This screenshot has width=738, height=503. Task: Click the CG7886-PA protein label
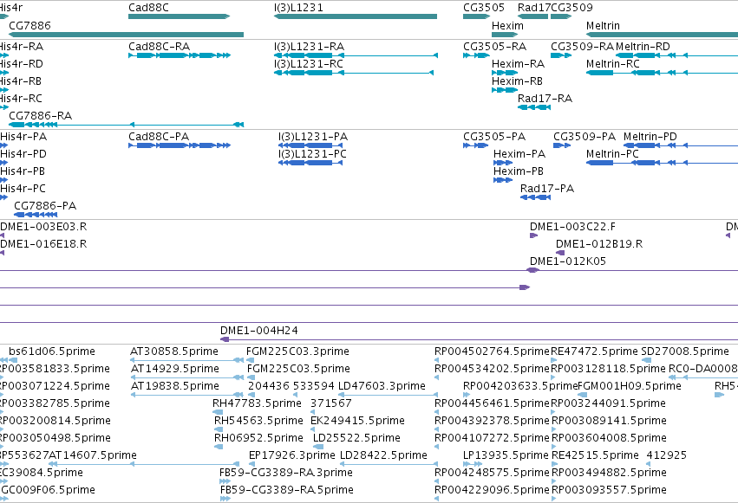[x=45, y=206]
